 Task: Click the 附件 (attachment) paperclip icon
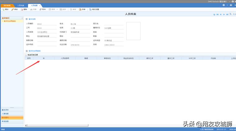tap(40, 9)
